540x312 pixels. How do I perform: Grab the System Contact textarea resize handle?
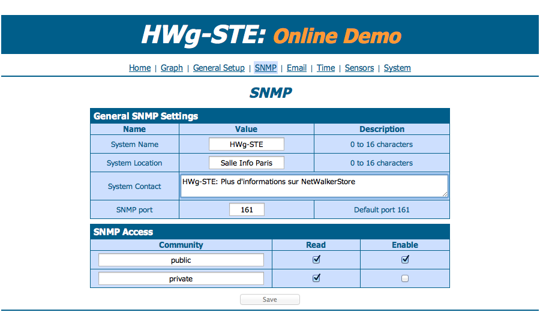click(x=445, y=194)
